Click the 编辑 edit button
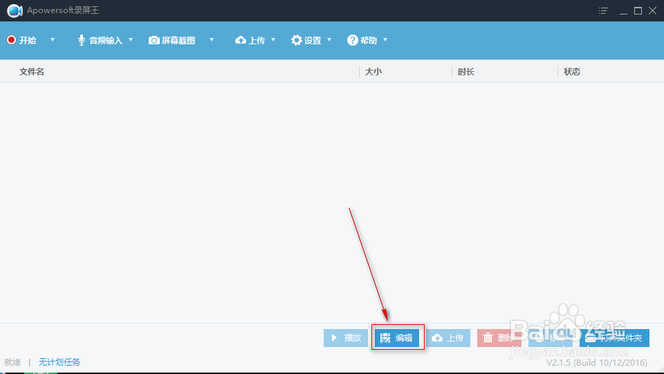664x374 pixels. [x=397, y=337]
